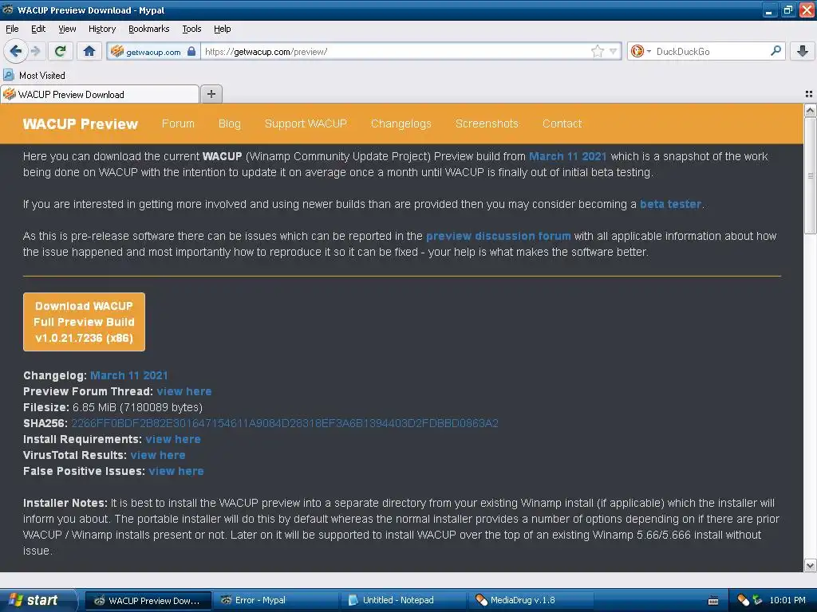Open the File menu
Image resolution: width=817 pixels, height=612 pixels.
(x=12, y=29)
